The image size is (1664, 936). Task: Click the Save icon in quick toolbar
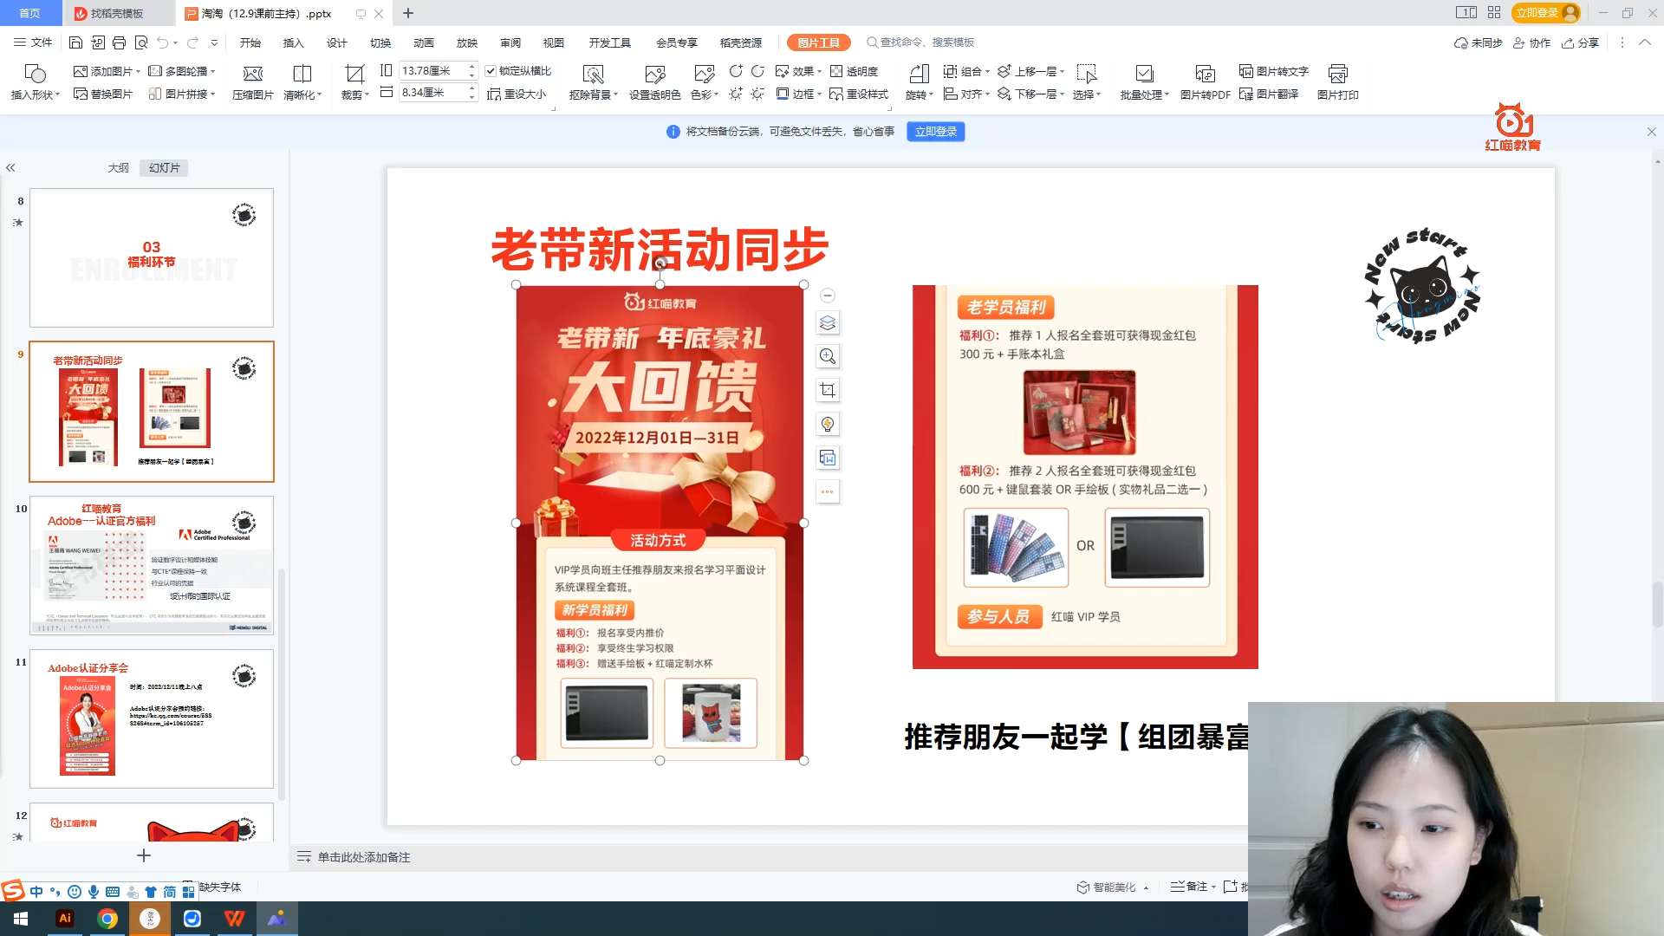75,42
